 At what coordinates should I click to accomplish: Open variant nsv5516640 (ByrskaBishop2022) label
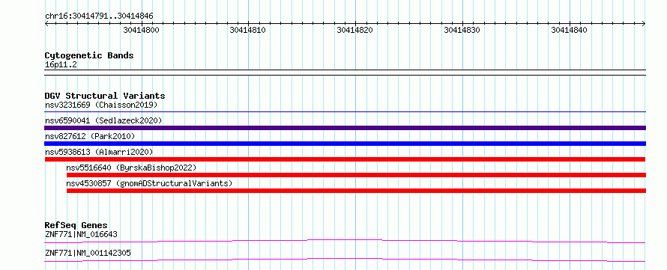pos(131,168)
